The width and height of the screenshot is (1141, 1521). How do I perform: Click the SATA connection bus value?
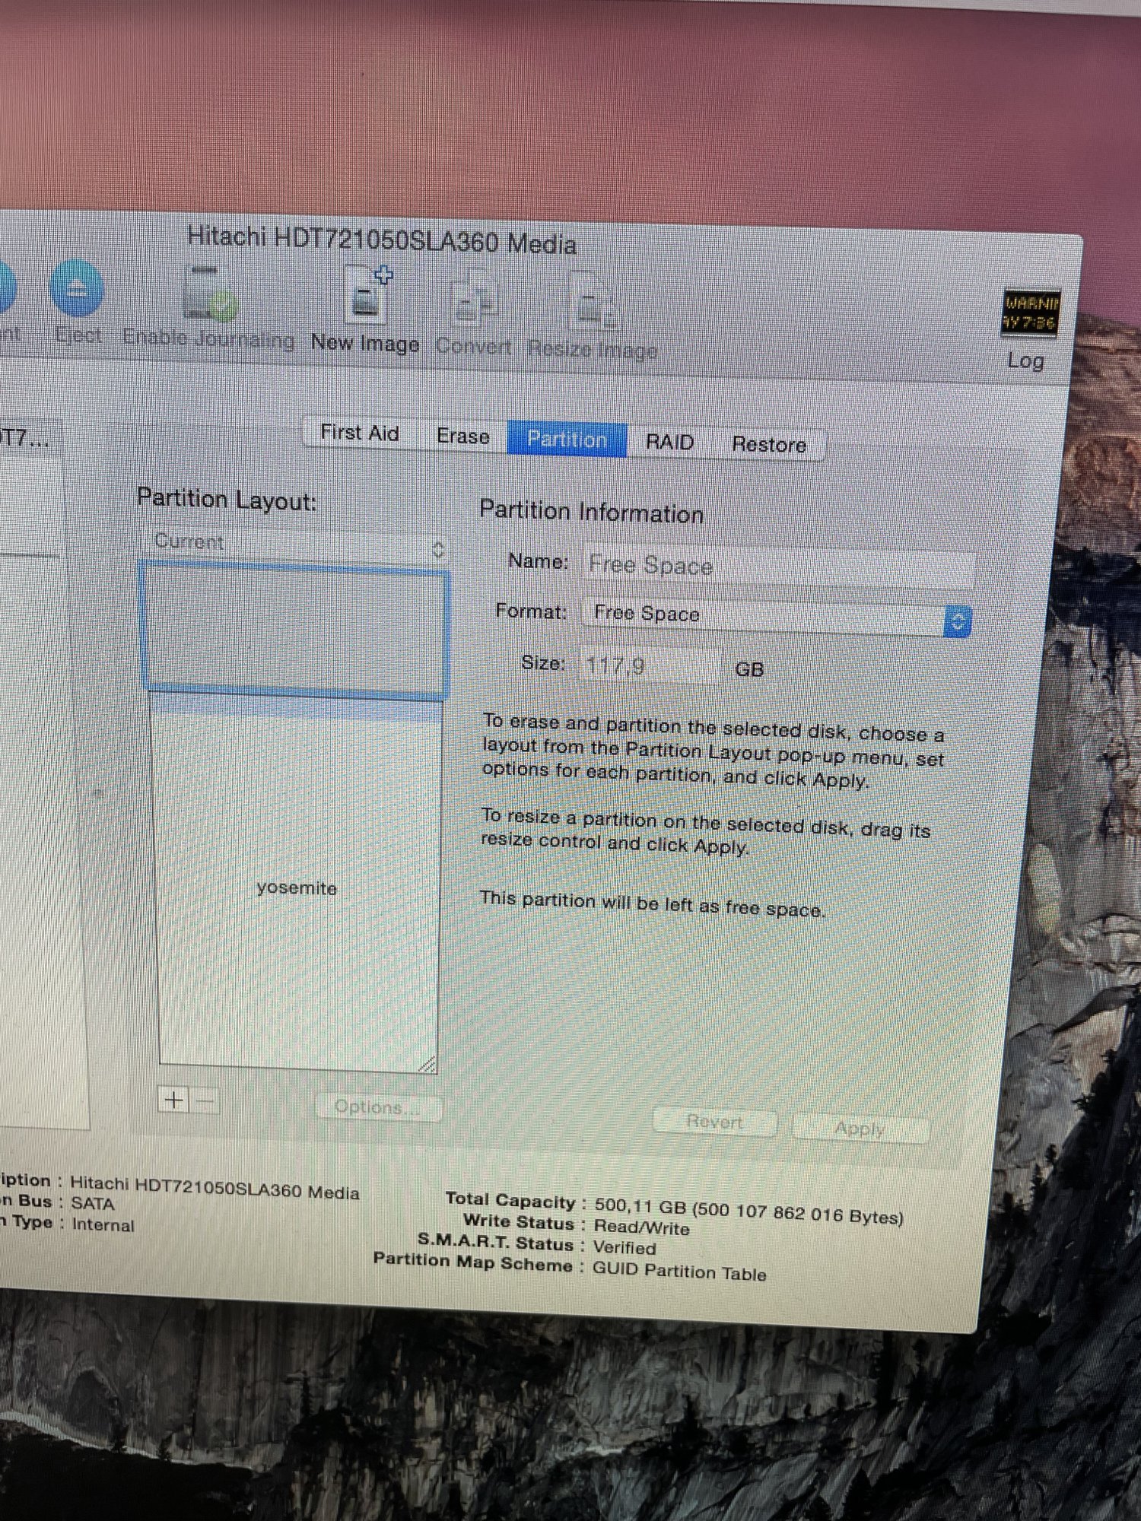[x=93, y=1204]
